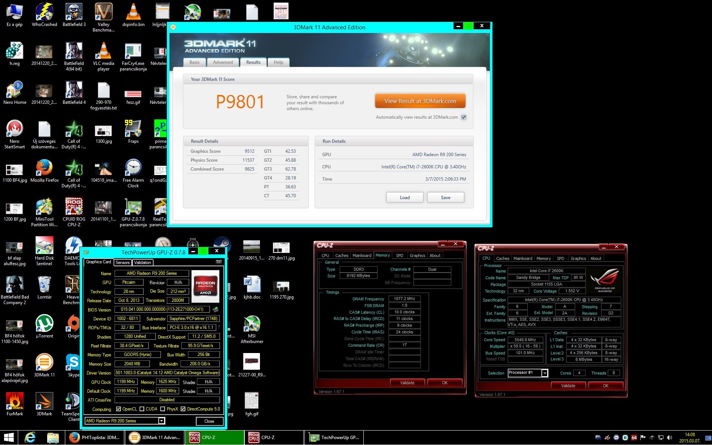Screen dimensions: 712x445
Task: Click the GPU-Z screenshot camera icon
Action: coord(219,262)
